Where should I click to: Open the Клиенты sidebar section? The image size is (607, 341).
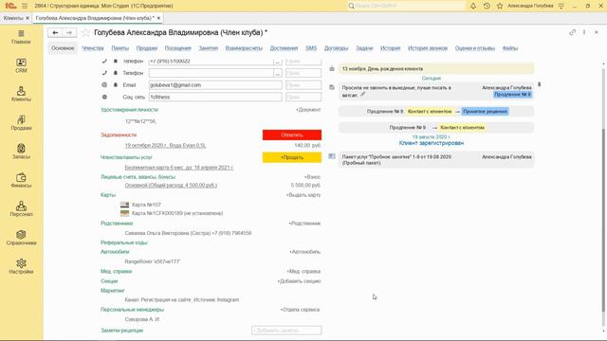(x=21, y=95)
